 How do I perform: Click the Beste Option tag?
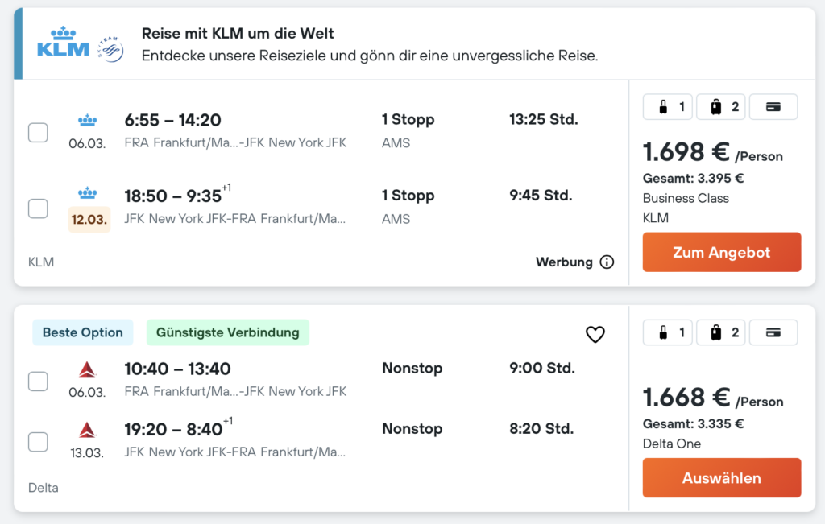83,332
